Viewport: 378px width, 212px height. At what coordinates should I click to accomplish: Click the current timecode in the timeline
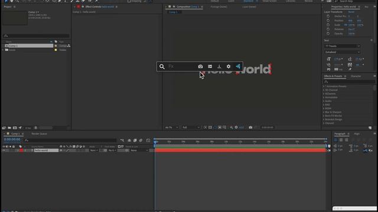pos(12,140)
